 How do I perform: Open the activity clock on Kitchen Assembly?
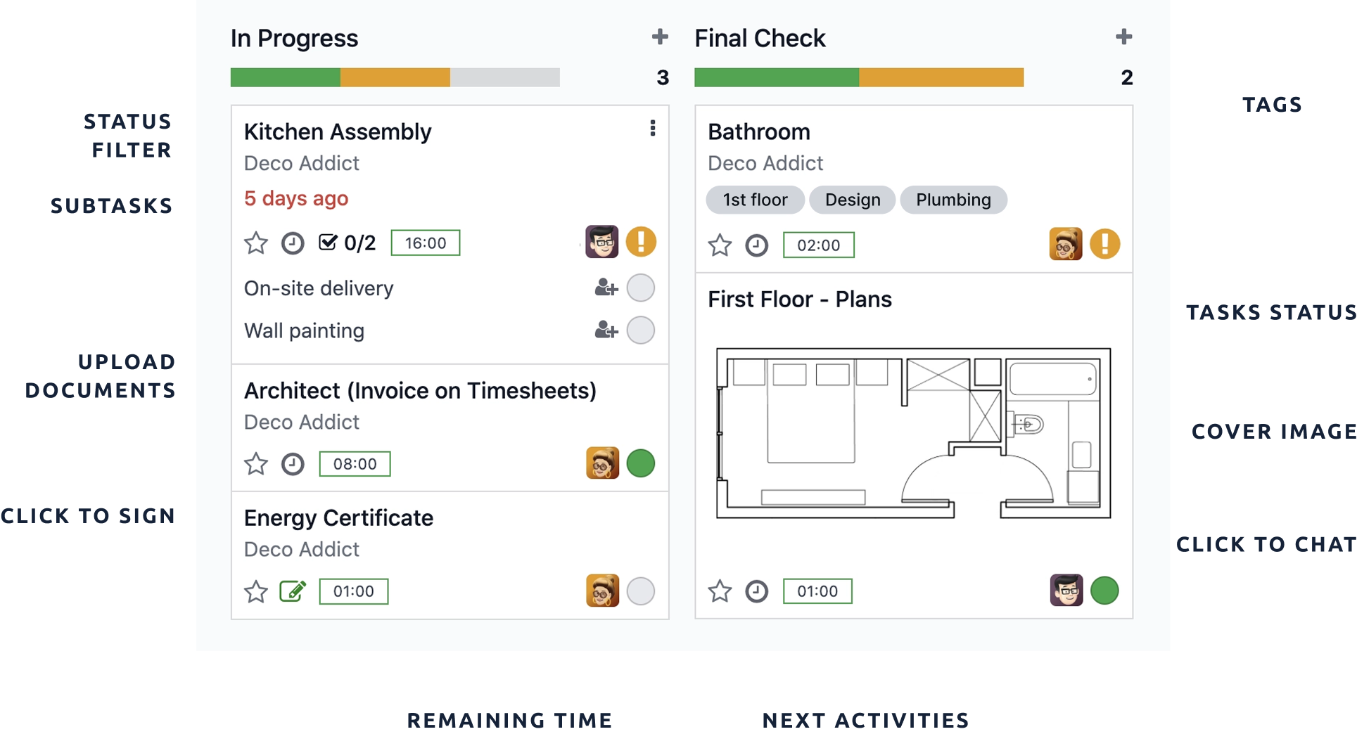293,243
